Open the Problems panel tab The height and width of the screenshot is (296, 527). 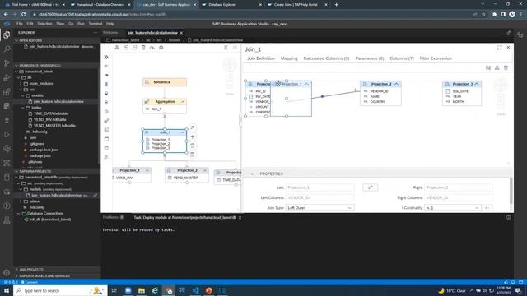pos(111,218)
